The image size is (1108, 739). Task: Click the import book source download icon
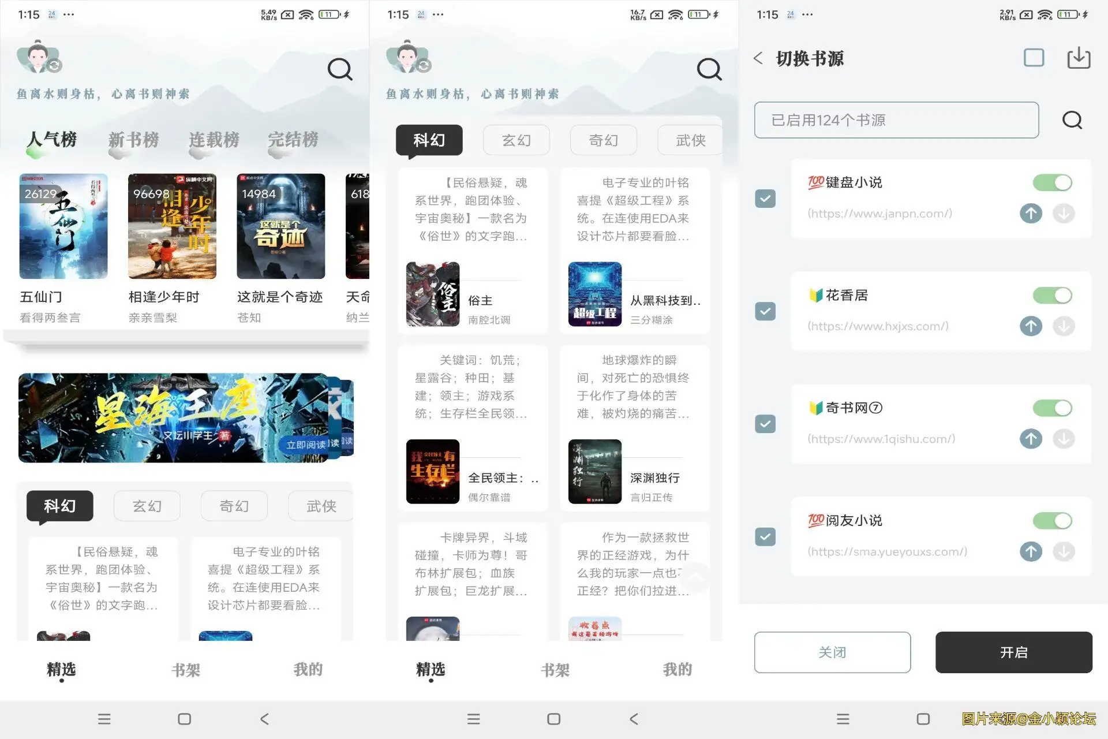1078,58
